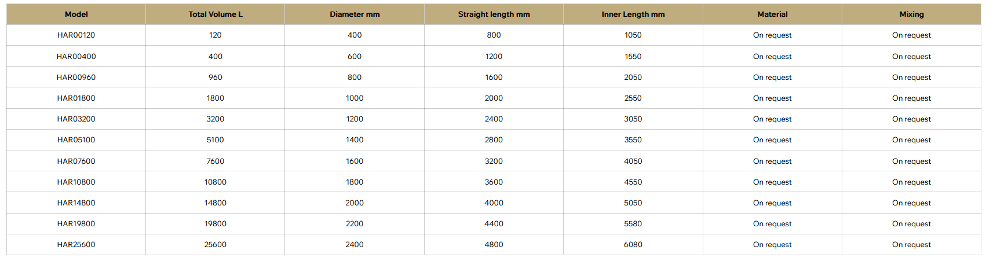Image resolution: width=997 pixels, height=272 pixels.
Task: Click the Model column header
Action: coord(76,14)
